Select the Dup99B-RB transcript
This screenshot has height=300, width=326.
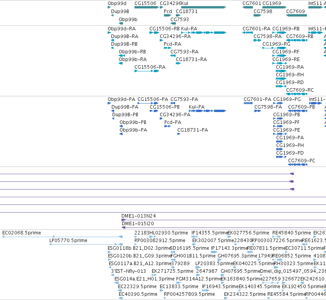coord(112,48)
